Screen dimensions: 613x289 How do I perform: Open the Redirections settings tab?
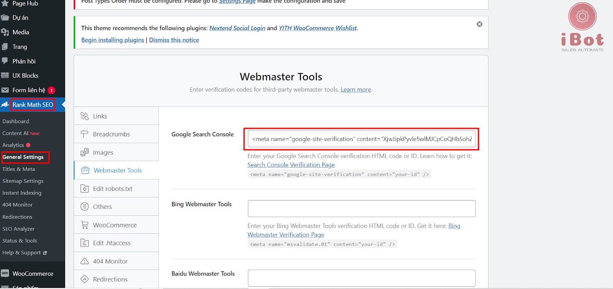pos(116,279)
